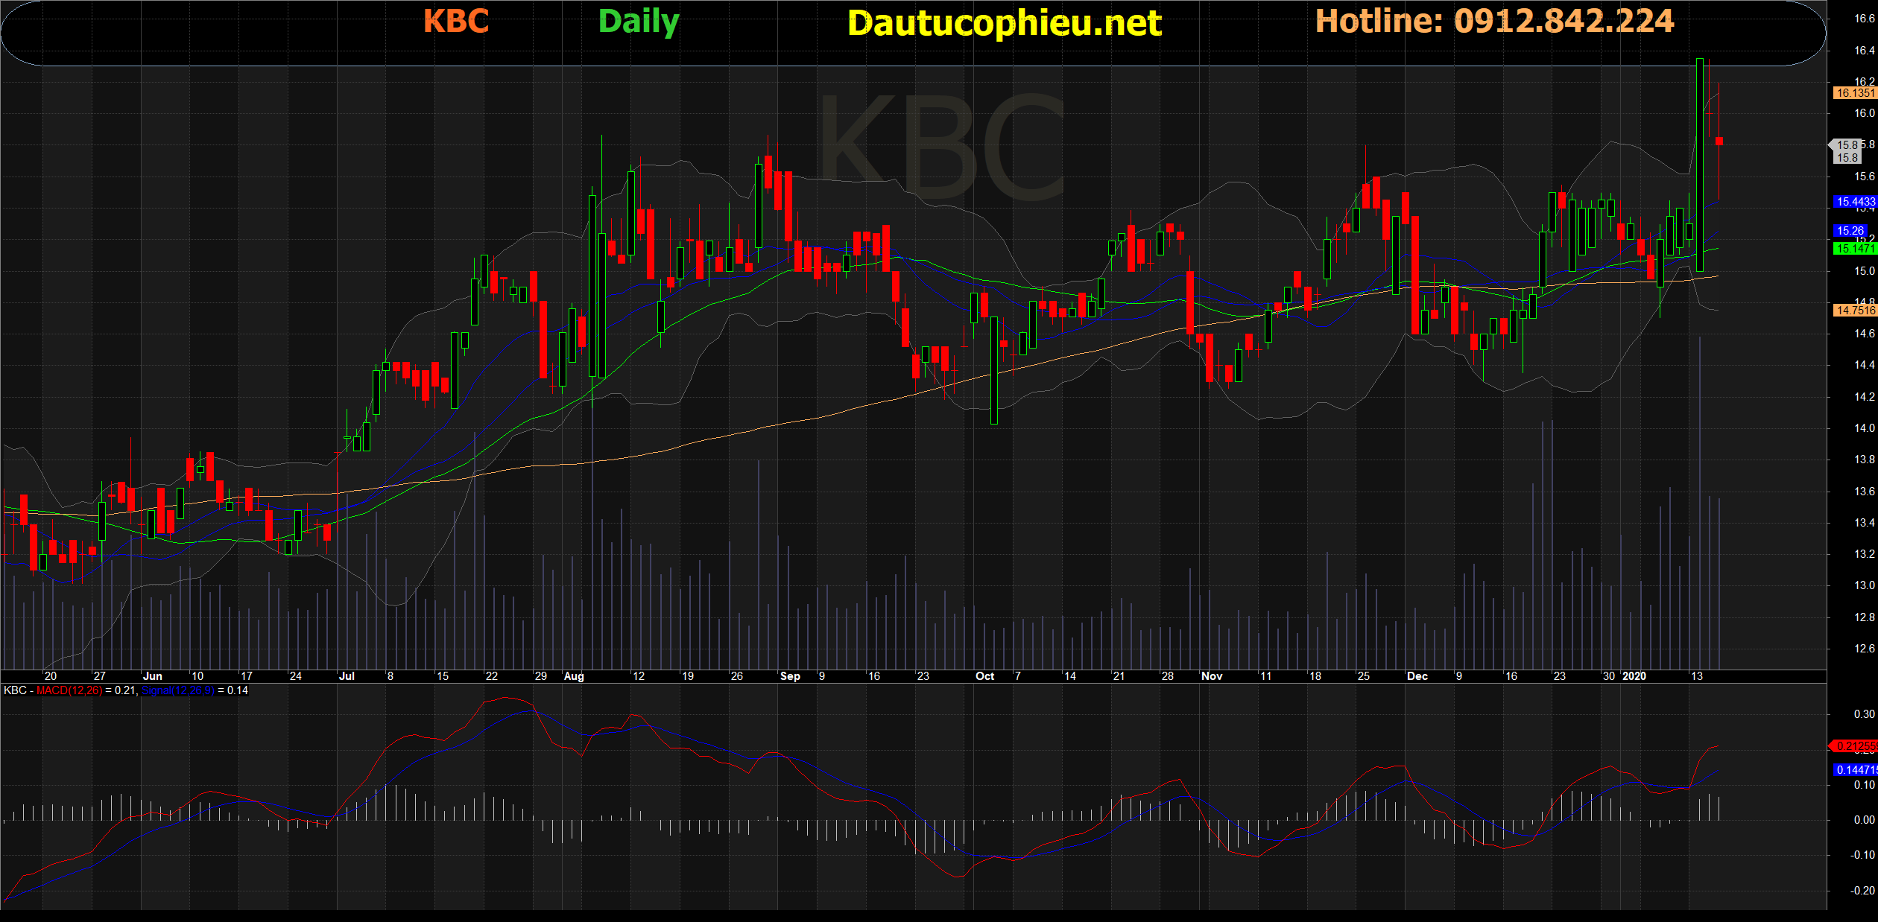
Task: Click the Hotline 0912.842.224 text
Action: pyautogui.click(x=1494, y=21)
